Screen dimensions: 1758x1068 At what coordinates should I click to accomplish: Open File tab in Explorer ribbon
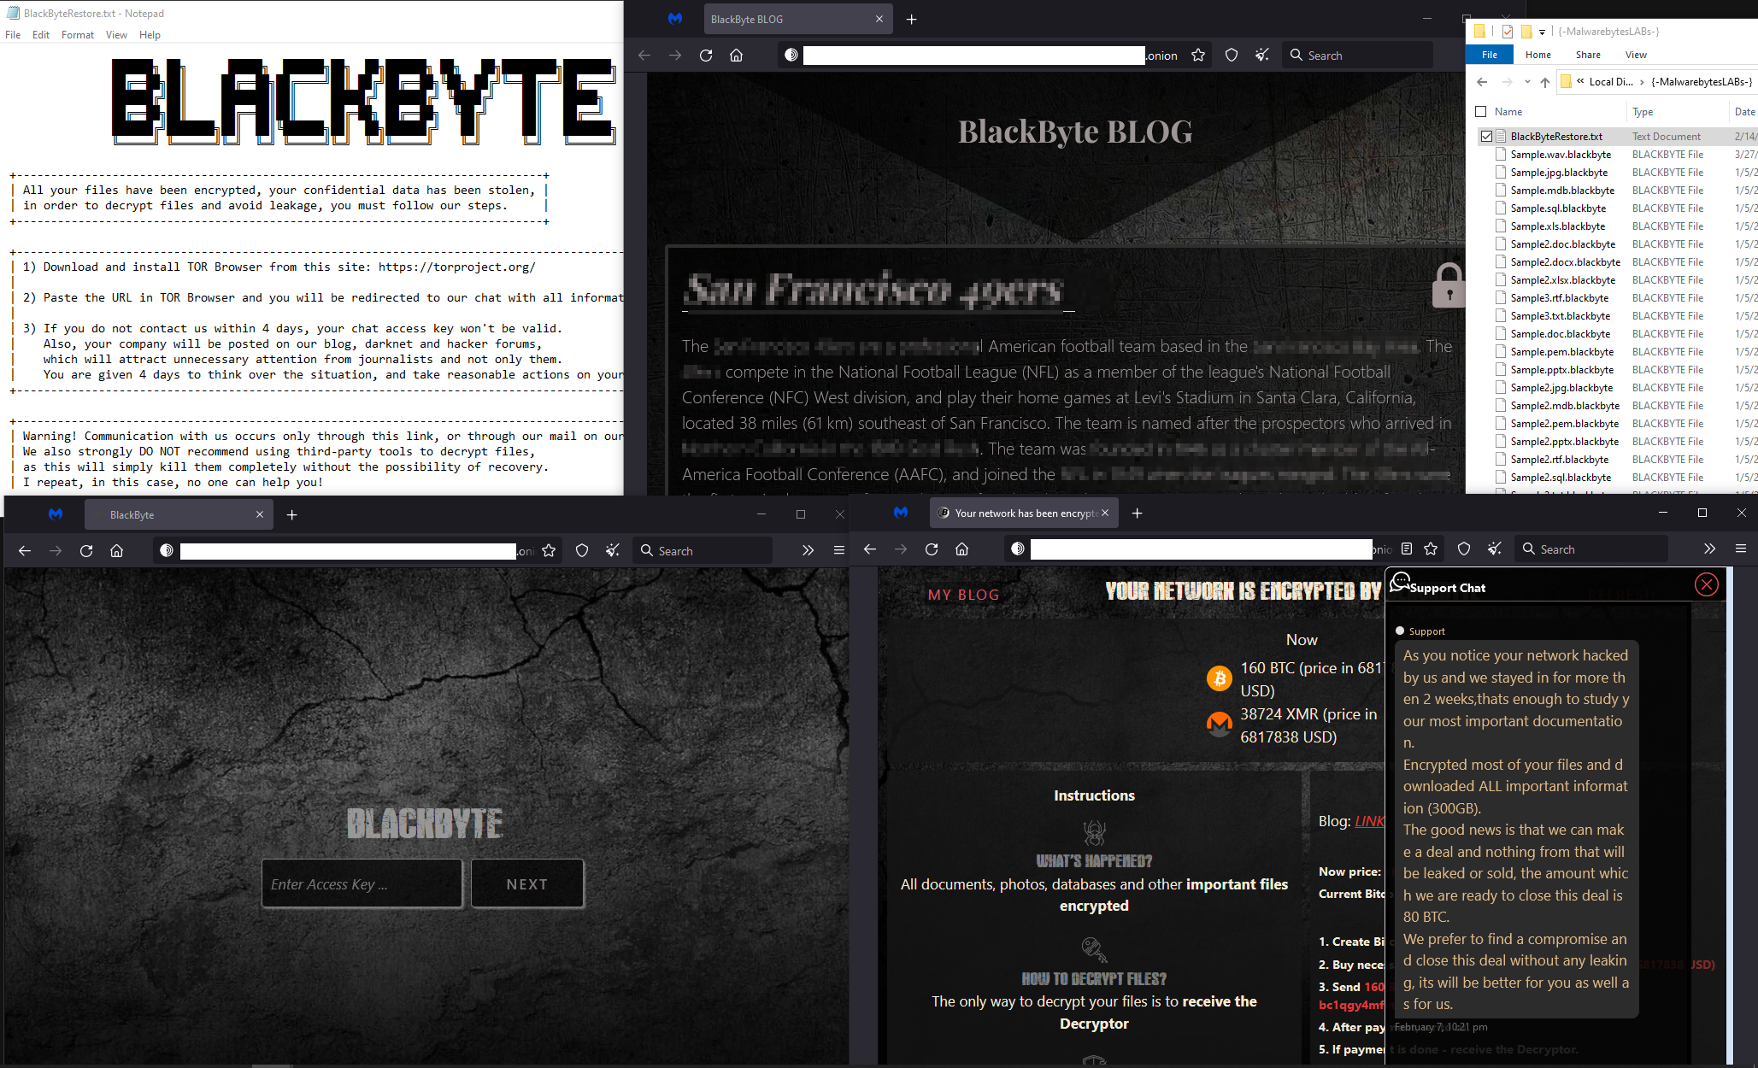1490,55
